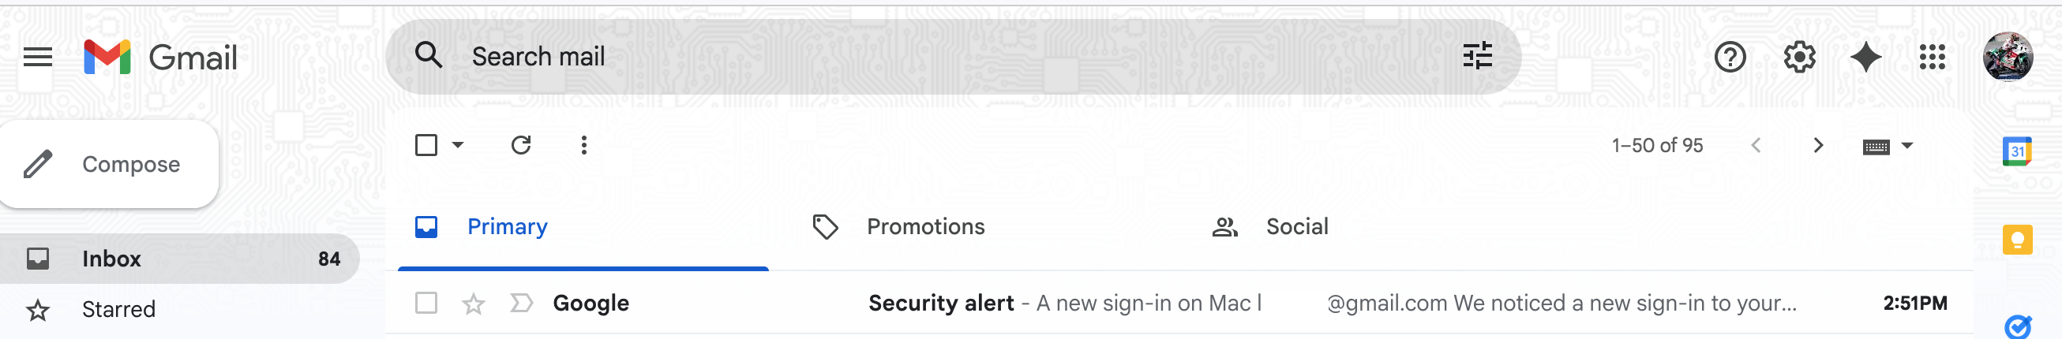Mark Google email as important

click(521, 303)
